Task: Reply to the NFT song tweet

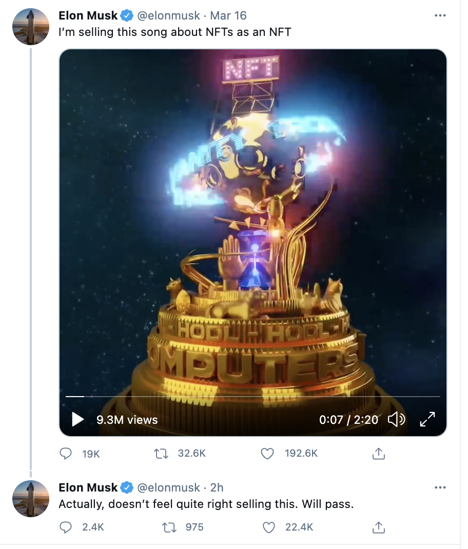Action: pos(66,454)
